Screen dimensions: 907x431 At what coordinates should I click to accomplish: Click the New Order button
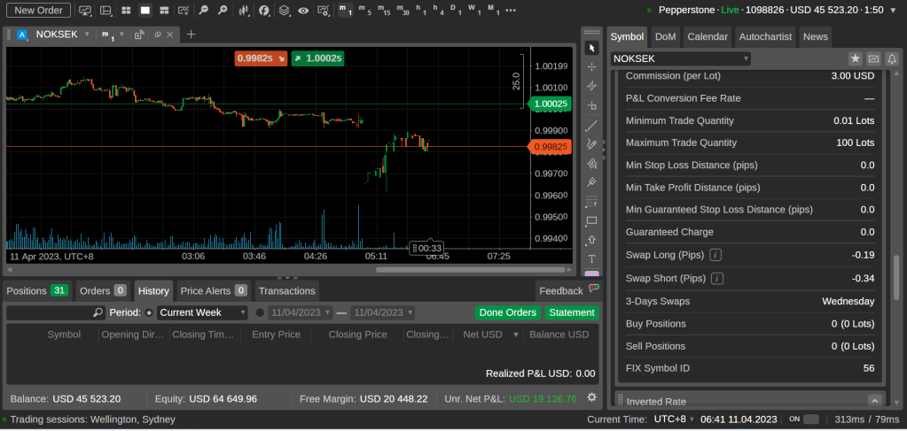click(38, 10)
